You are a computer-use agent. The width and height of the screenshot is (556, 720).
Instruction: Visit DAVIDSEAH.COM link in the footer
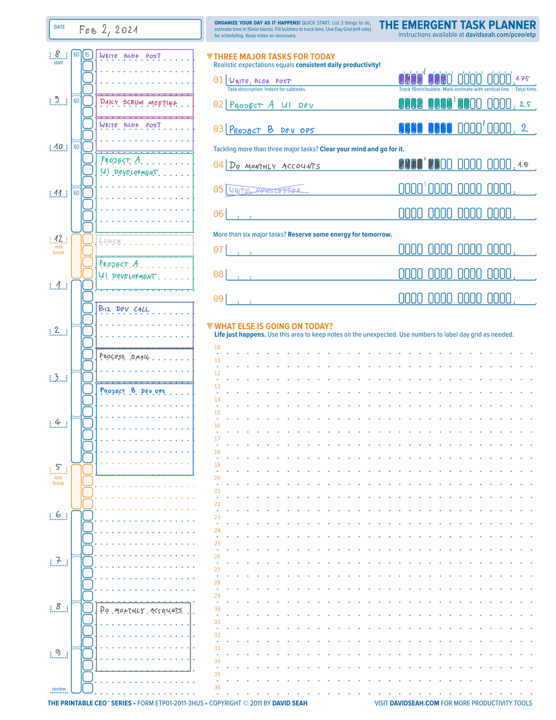point(415,703)
